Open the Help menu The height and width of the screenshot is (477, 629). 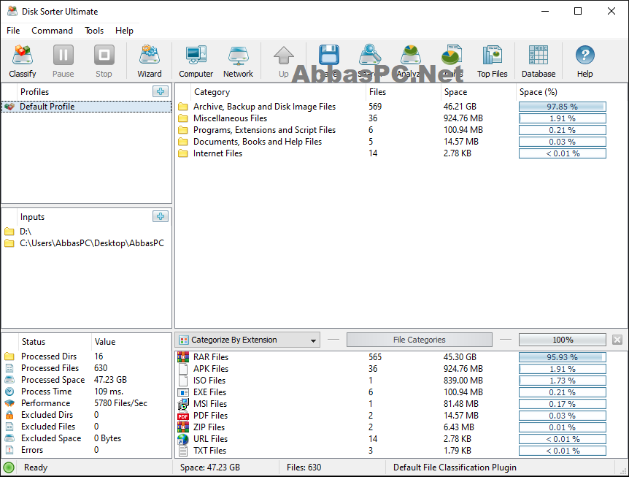[x=124, y=31]
